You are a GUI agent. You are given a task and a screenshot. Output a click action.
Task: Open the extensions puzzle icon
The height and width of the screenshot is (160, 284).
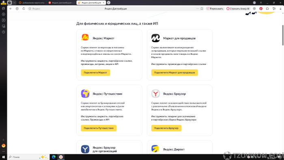coord(267,9)
